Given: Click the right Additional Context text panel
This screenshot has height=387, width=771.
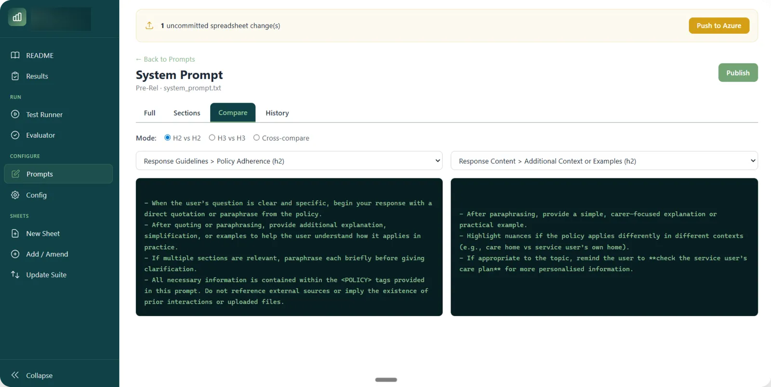Looking at the screenshot, I should [604, 247].
